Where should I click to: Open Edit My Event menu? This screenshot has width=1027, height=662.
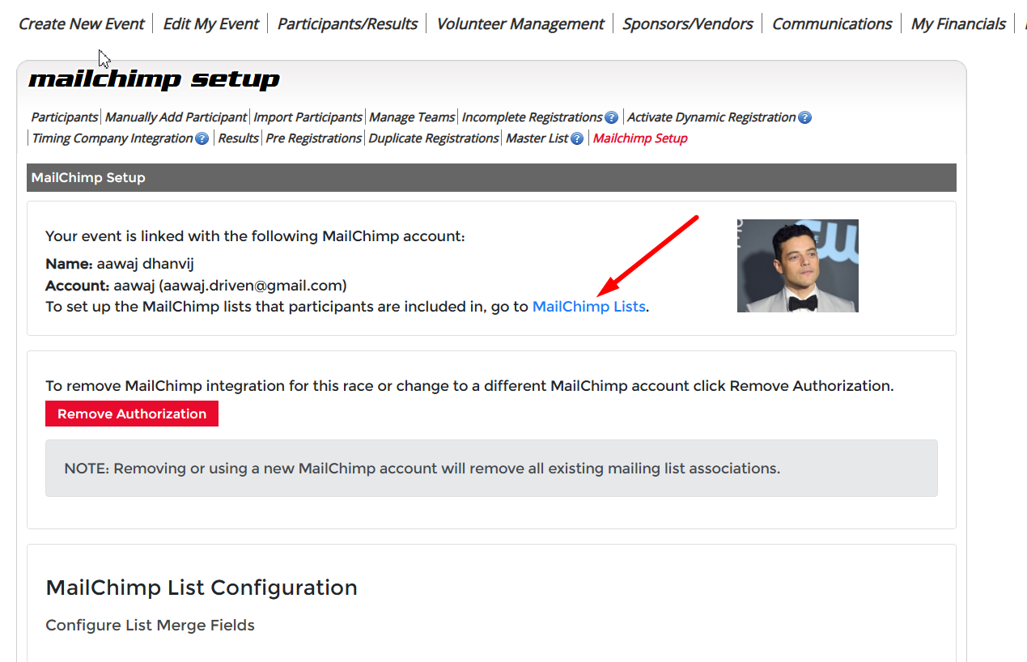click(211, 24)
